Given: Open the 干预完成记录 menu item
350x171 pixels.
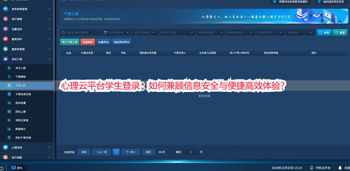Looking at the screenshot, I should (x=27, y=94).
